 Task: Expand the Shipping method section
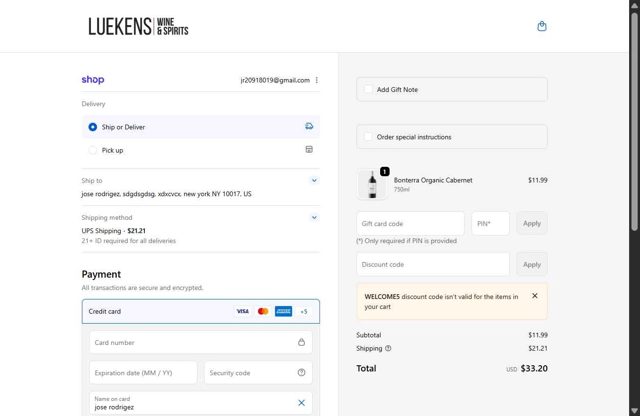pyautogui.click(x=314, y=217)
